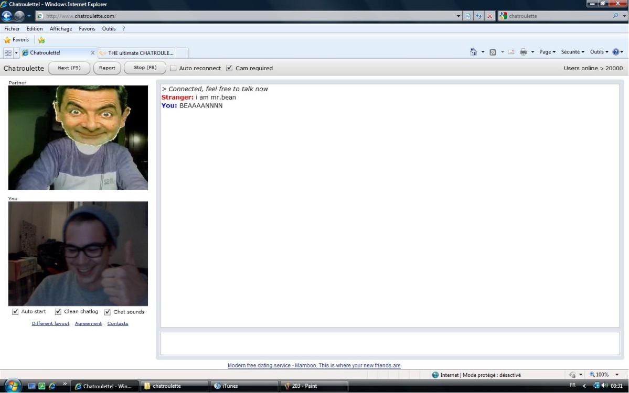629x393 pixels.
Task: Expand the Home button dropdown arrow
Action: pos(483,52)
